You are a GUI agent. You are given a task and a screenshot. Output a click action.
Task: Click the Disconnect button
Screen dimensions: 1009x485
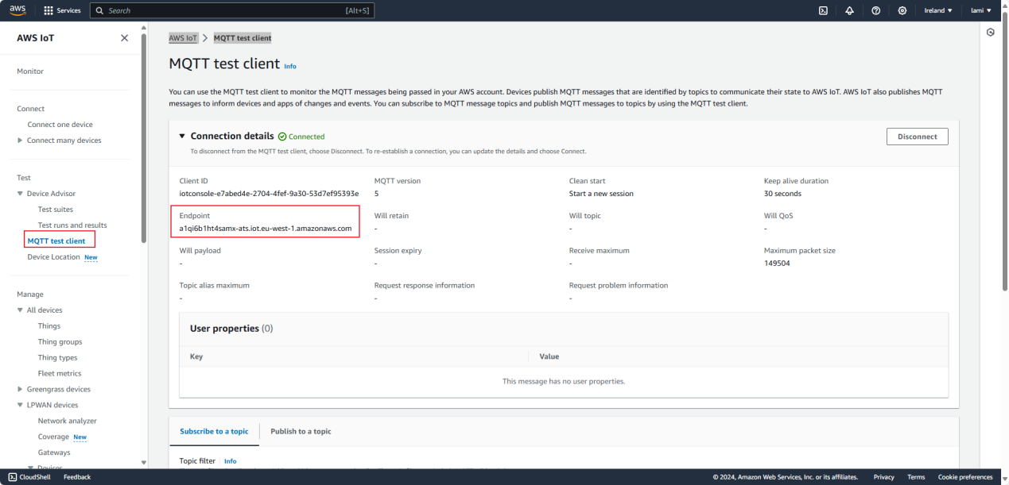pyautogui.click(x=917, y=137)
